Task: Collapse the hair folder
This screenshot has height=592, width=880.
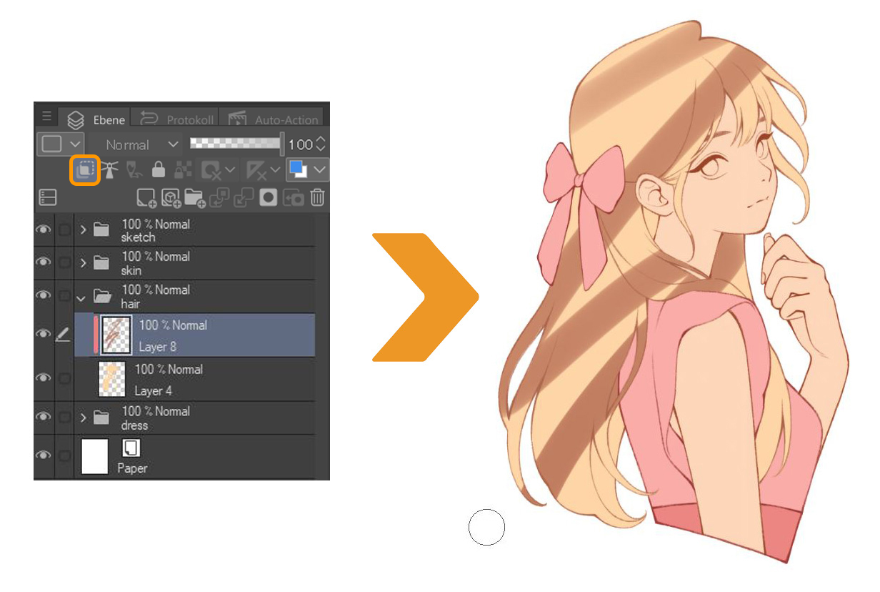Action: (x=82, y=297)
